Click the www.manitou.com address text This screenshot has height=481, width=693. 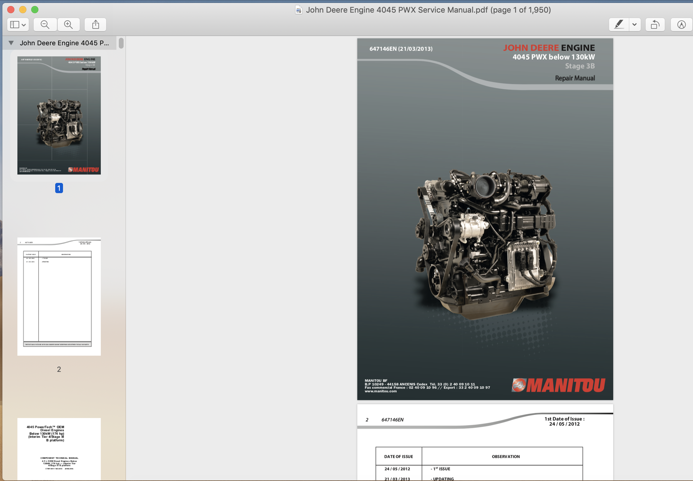(381, 391)
